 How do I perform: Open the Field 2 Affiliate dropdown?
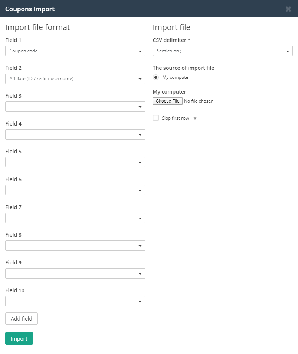tap(75, 79)
